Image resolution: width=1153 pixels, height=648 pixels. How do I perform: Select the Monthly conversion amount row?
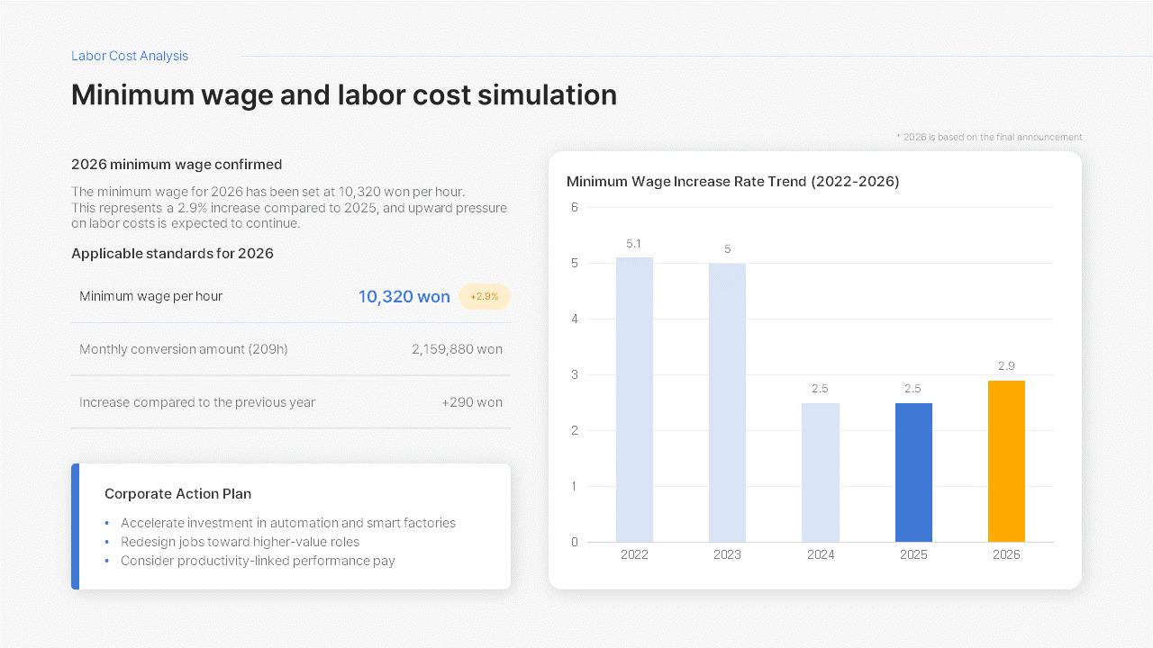pos(291,349)
